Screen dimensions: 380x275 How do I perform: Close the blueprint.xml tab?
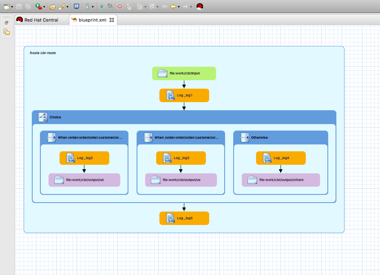coord(112,20)
